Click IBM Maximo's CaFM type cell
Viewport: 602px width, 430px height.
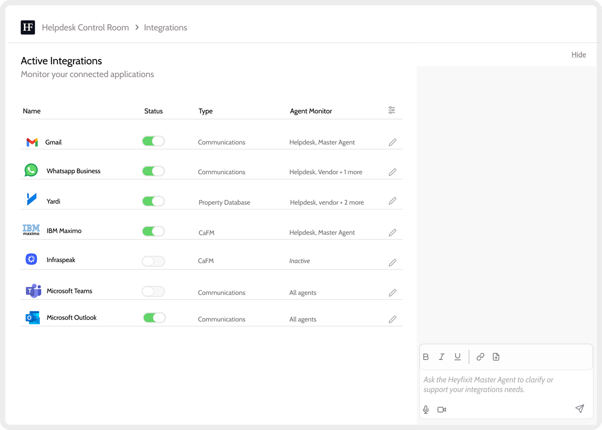(x=207, y=233)
